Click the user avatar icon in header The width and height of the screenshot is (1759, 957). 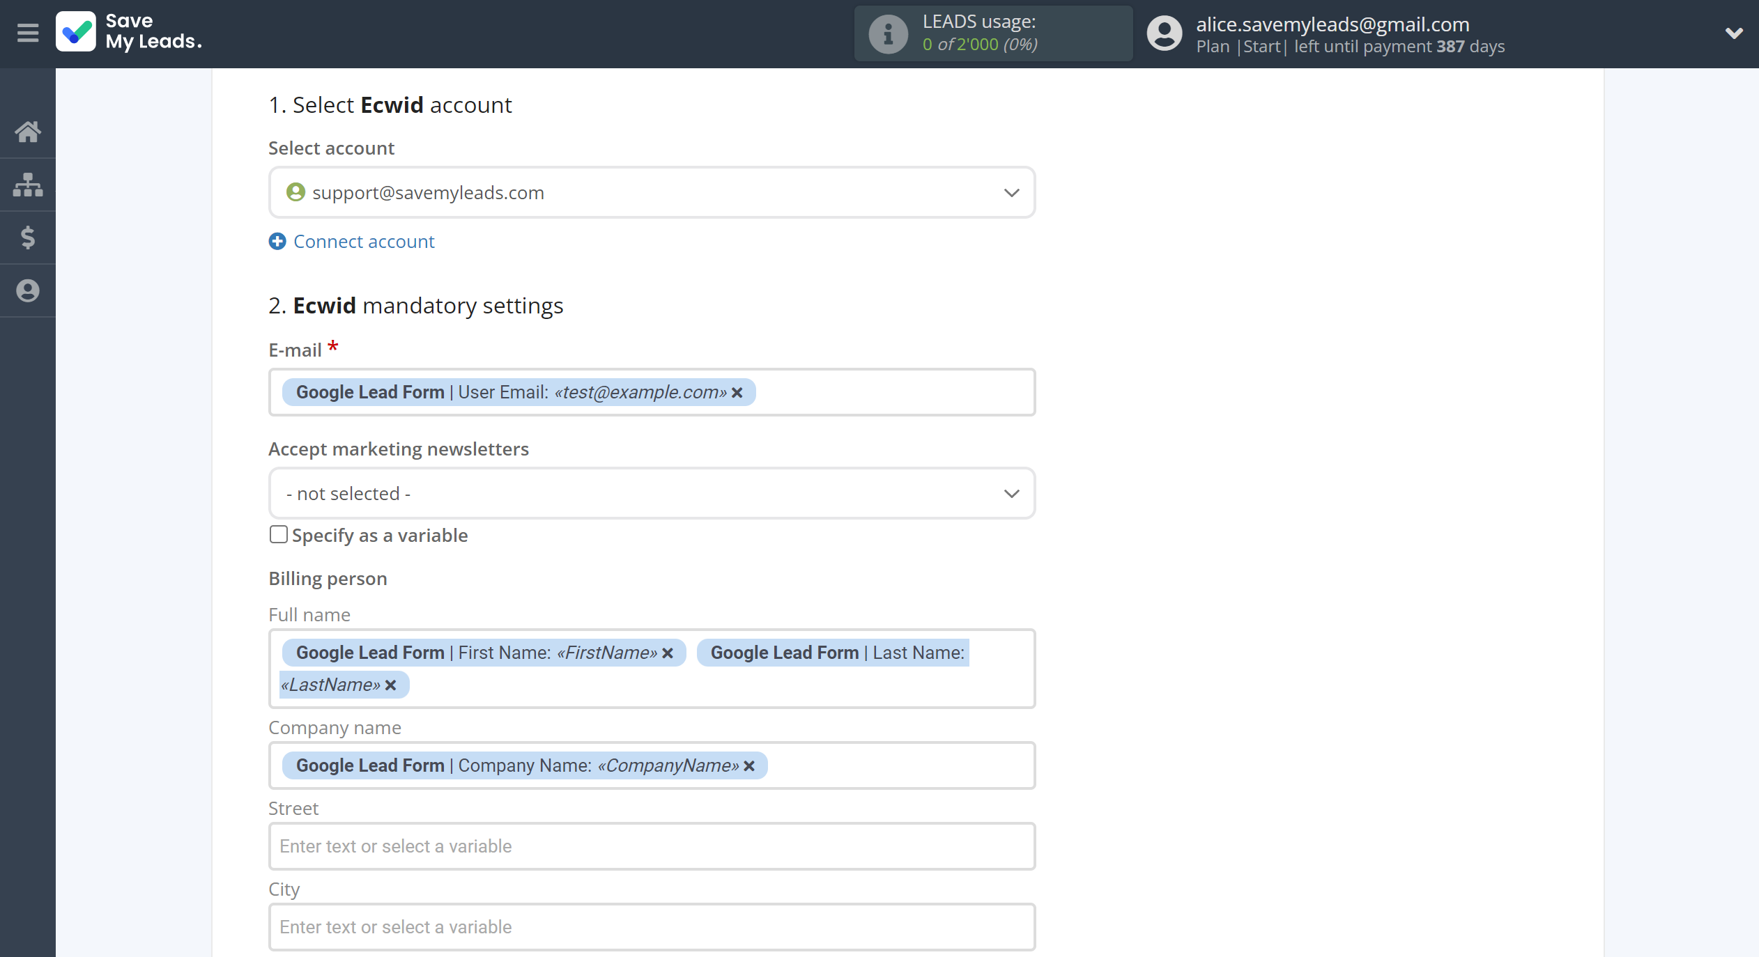point(1165,33)
